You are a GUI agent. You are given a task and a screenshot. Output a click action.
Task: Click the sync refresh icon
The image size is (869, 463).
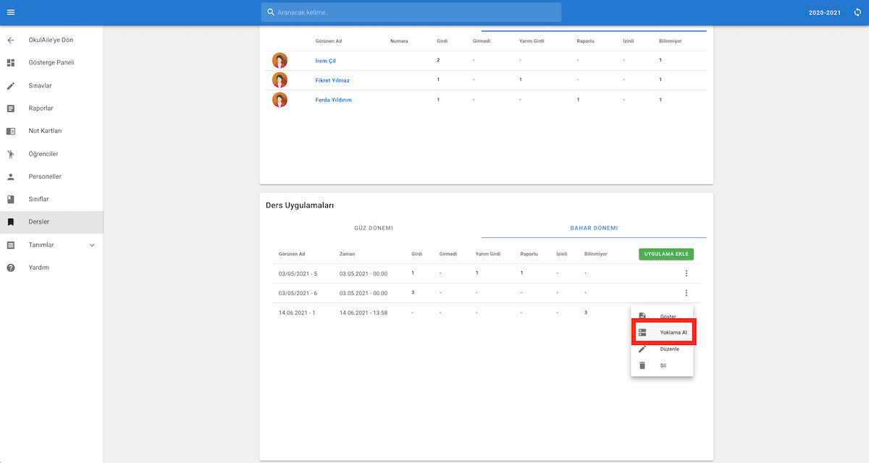point(857,12)
